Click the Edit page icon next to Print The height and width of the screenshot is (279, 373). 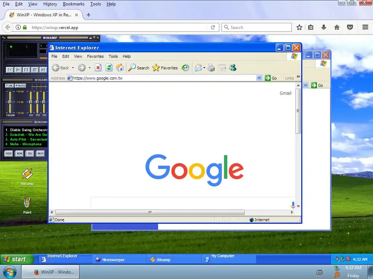click(x=222, y=68)
